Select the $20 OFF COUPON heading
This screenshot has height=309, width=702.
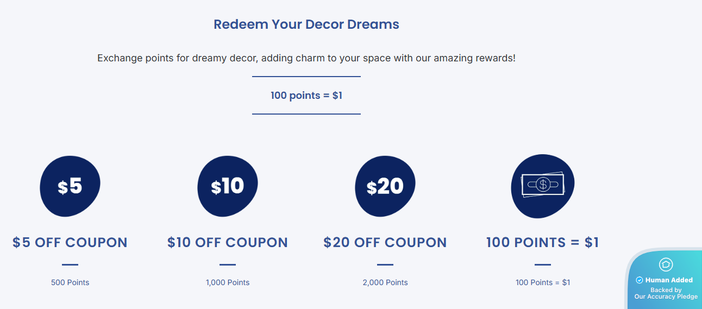tap(385, 242)
